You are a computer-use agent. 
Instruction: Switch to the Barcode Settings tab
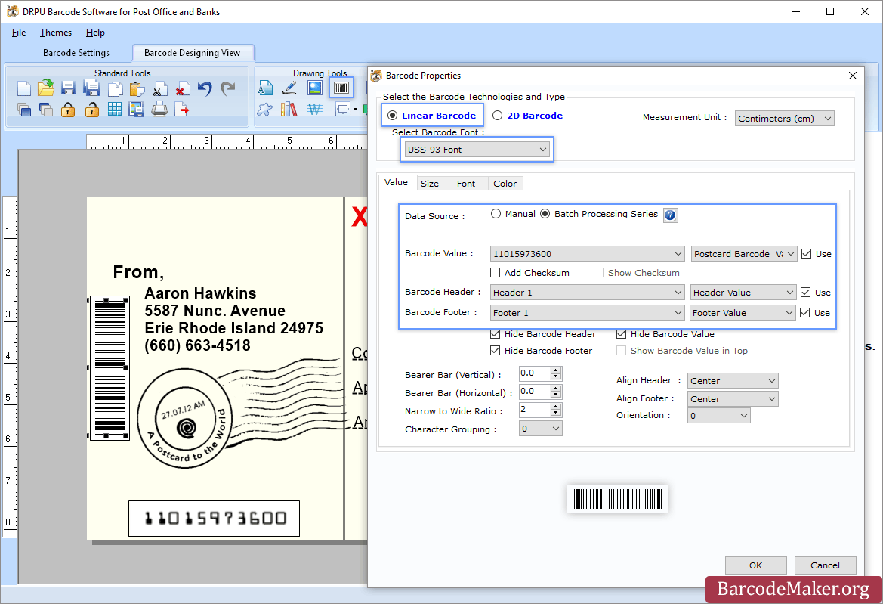coord(76,53)
